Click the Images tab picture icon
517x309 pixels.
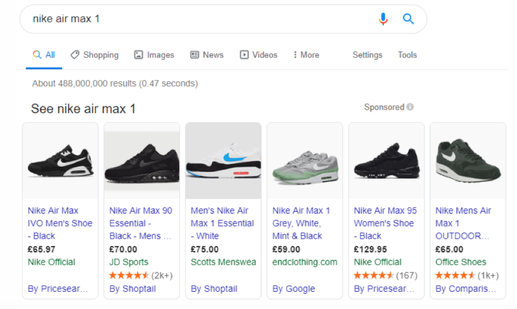[139, 55]
